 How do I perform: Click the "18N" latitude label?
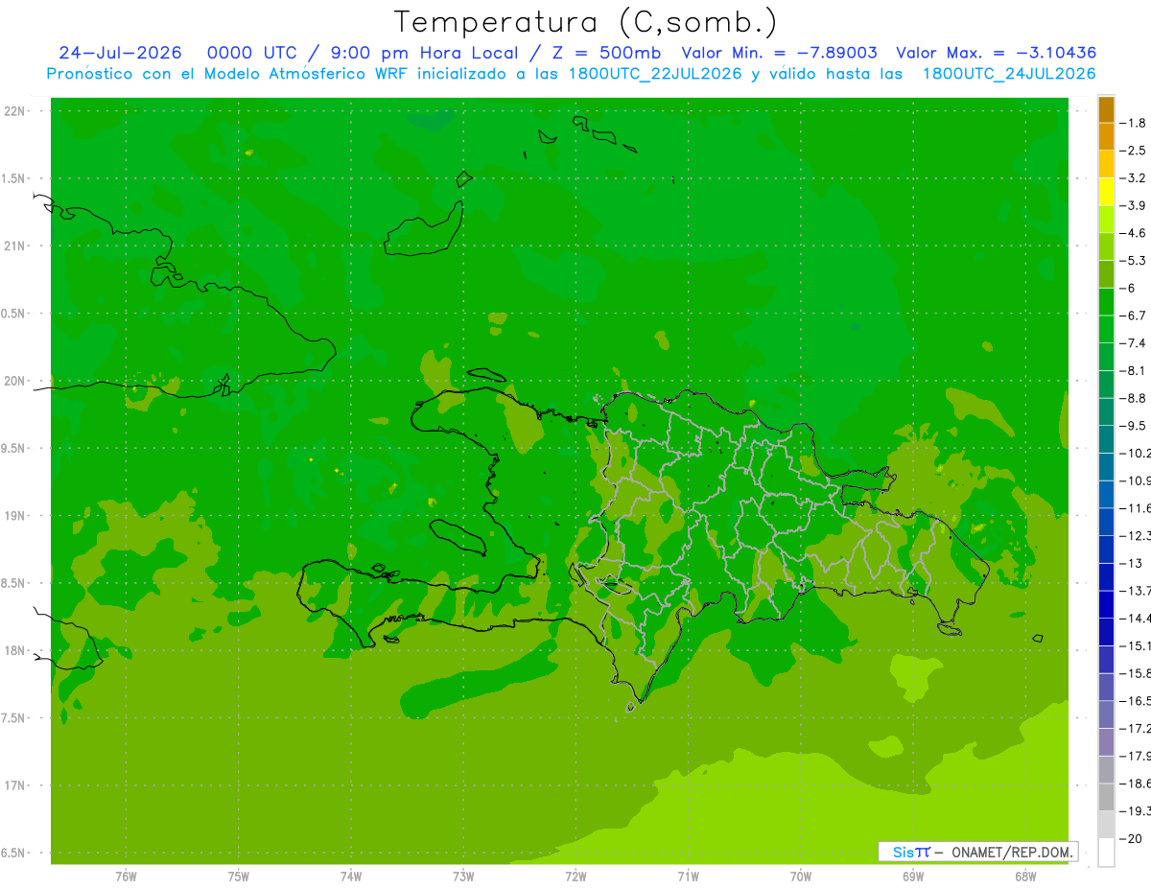tap(15, 650)
